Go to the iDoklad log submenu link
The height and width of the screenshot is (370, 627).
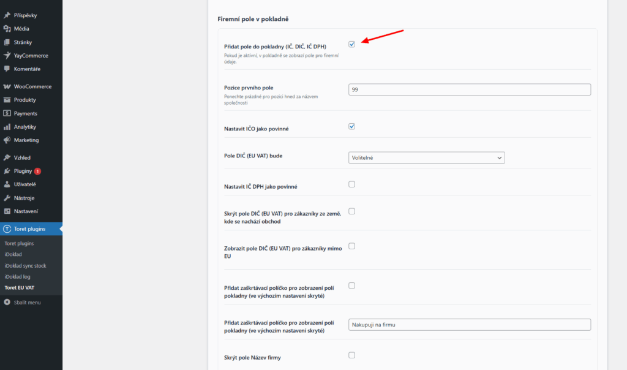(17, 277)
